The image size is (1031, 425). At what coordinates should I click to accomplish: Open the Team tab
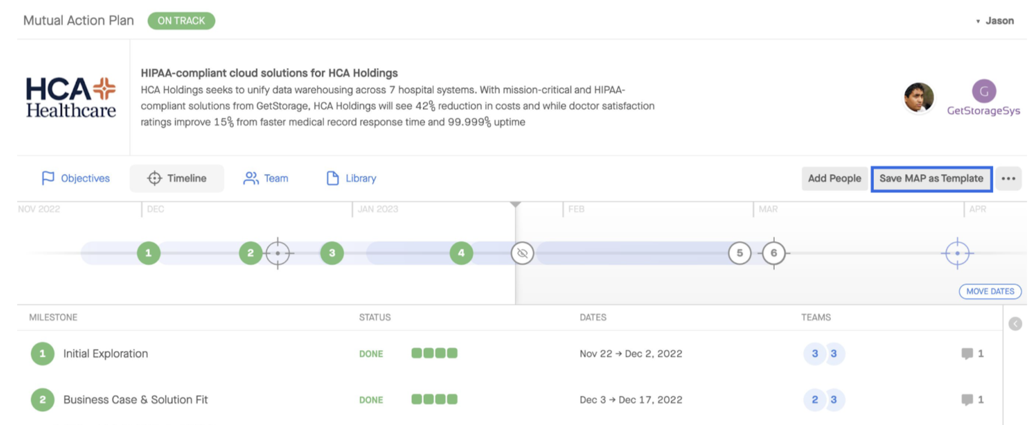coord(266,178)
